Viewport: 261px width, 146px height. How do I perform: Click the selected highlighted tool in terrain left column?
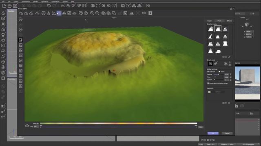pos(21,40)
